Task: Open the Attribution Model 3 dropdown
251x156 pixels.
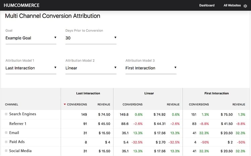Action: coord(151,68)
